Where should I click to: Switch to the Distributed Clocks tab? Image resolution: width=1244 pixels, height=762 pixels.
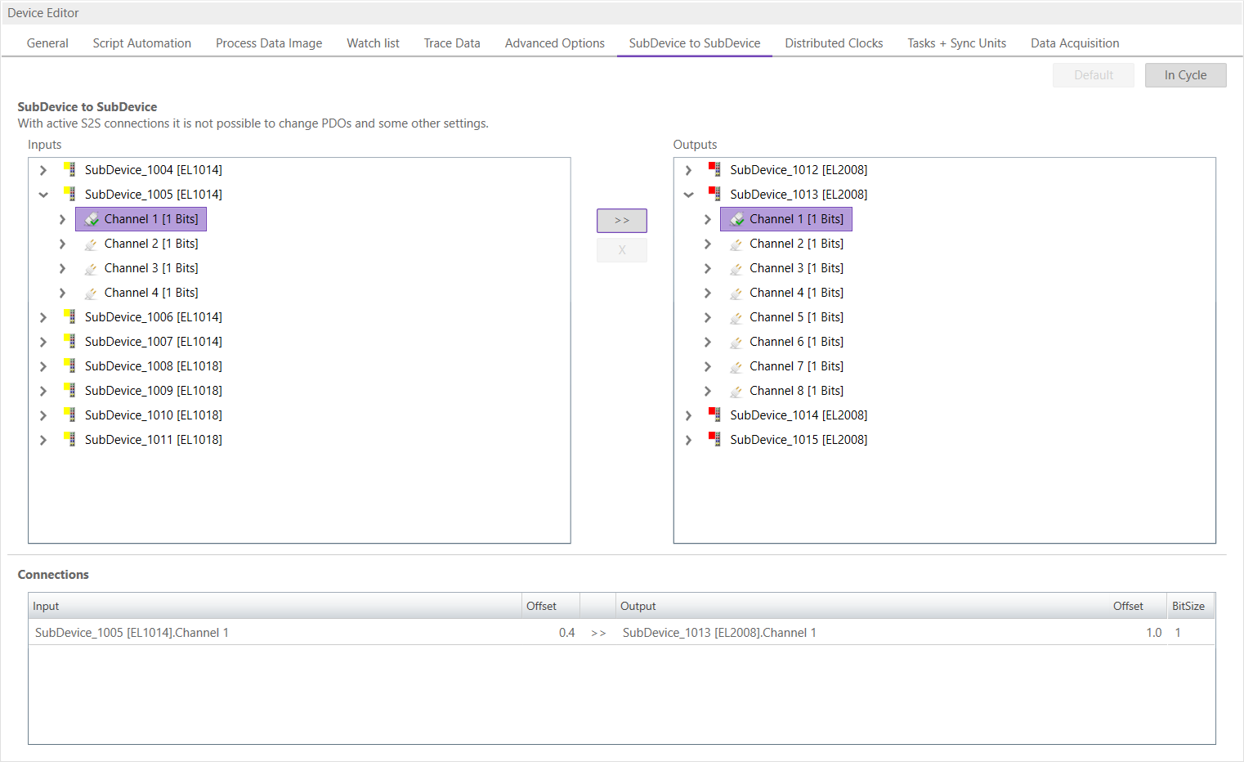[834, 43]
